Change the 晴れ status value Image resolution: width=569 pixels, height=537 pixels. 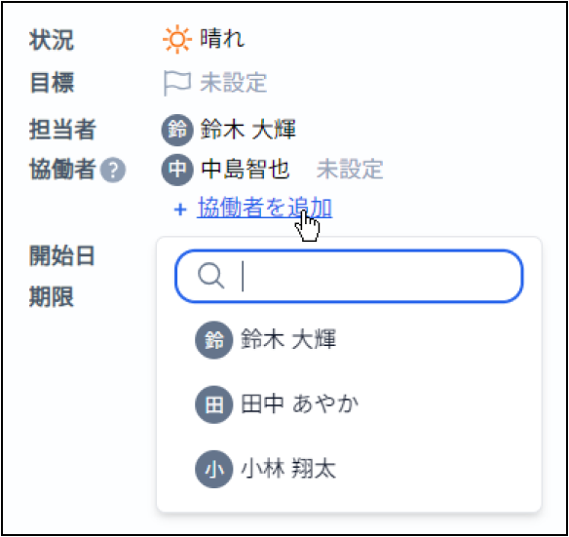coord(222,38)
